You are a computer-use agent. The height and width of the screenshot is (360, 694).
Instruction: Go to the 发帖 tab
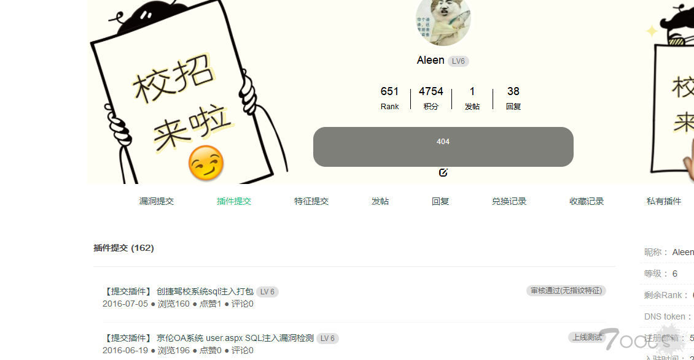click(x=380, y=201)
